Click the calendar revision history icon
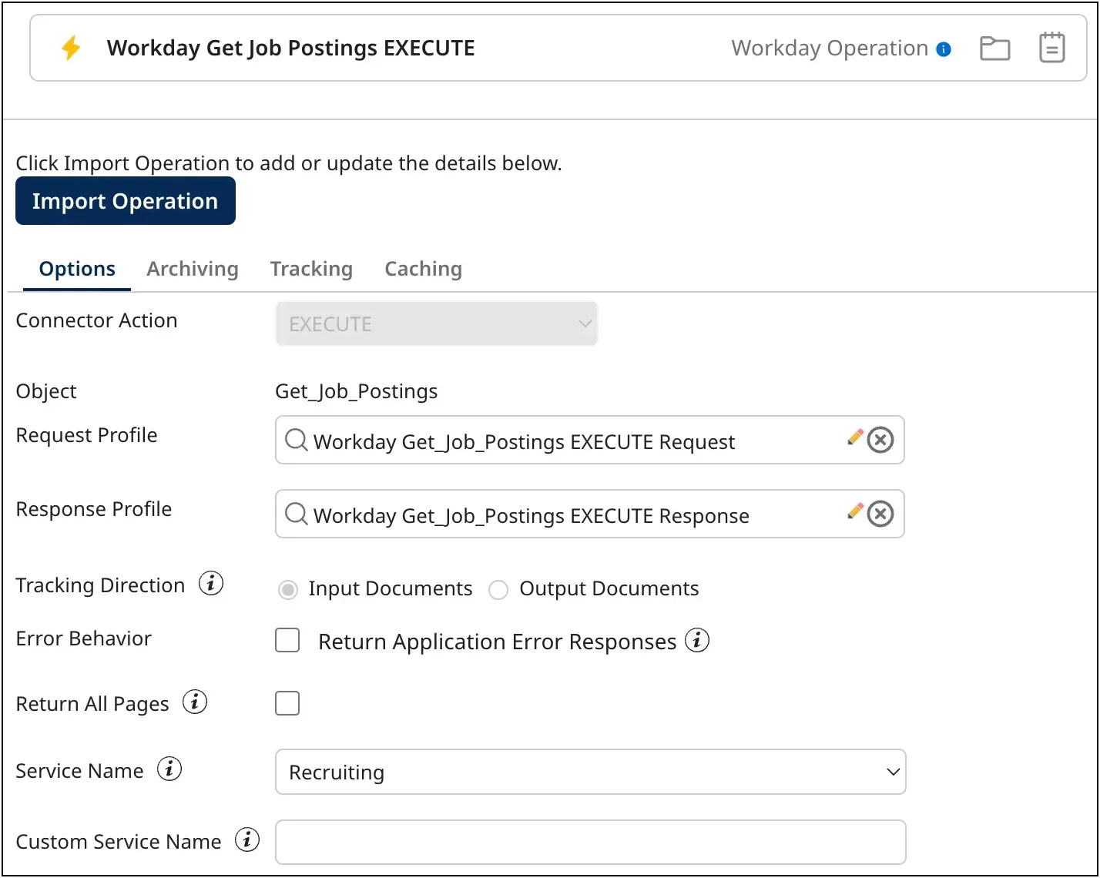Screen dimensions: 1100x878 click(x=1052, y=47)
